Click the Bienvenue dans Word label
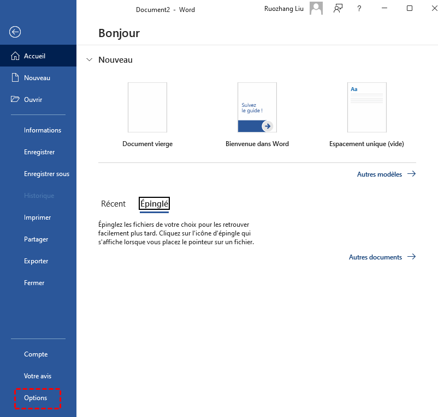 tap(257, 144)
